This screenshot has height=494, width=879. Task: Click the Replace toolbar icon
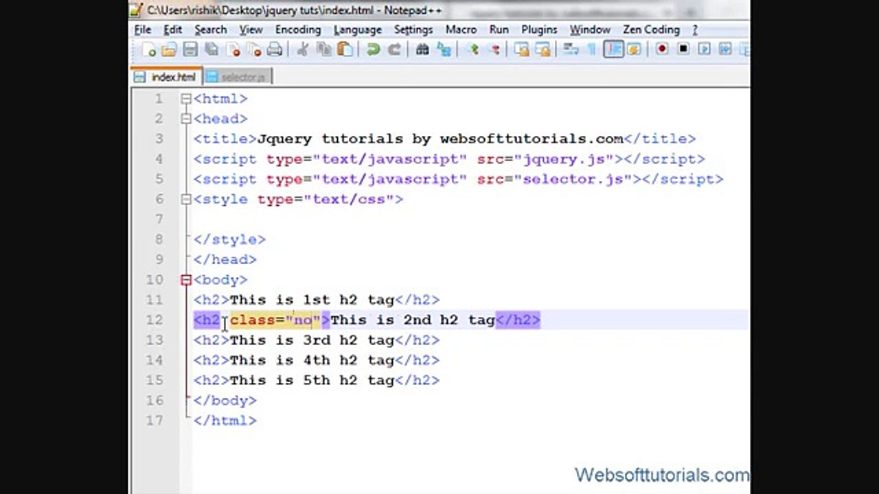click(x=444, y=49)
